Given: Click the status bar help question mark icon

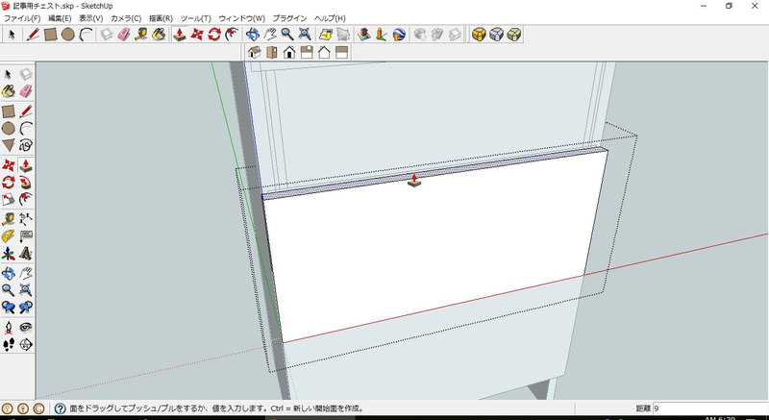Looking at the screenshot, I should (x=60, y=408).
